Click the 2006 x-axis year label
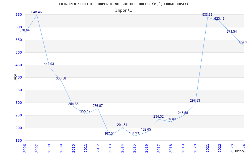This screenshot has width=247, height=154. coord(25,148)
